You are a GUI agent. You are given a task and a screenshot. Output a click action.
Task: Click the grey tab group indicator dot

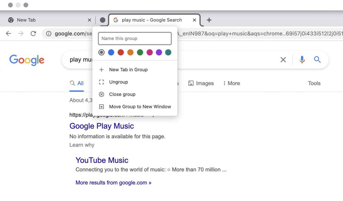click(x=102, y=20)
